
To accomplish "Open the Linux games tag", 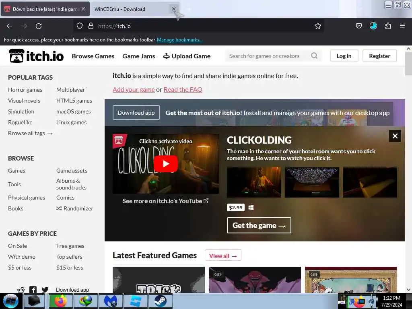I will [x=71, y=122].
